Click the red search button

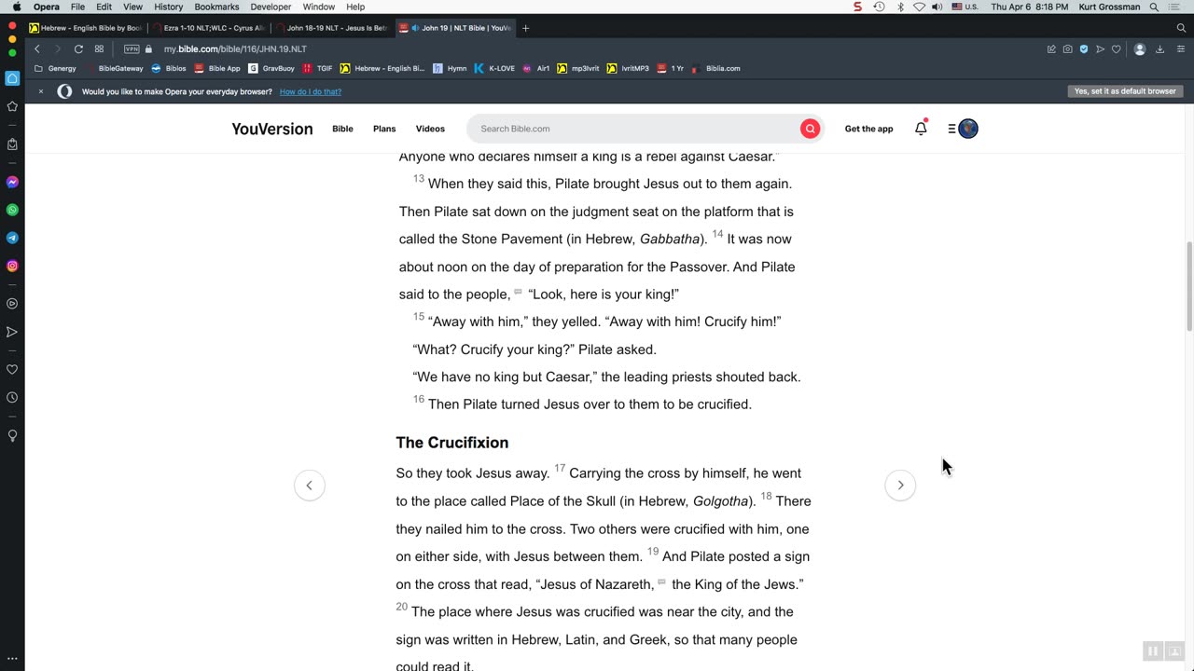[810, 129]
